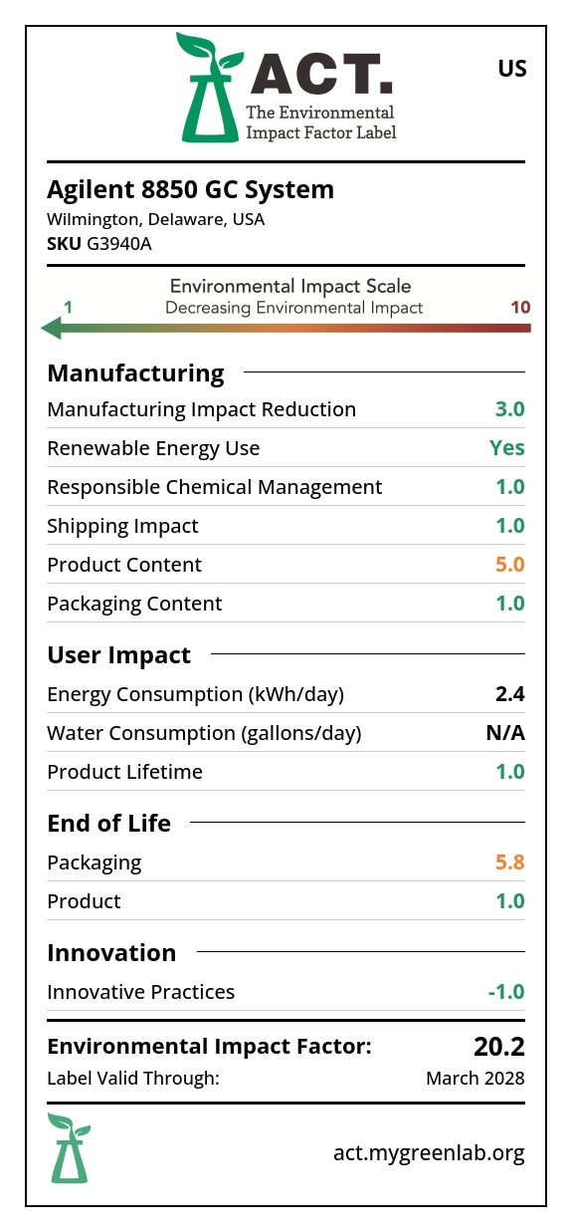Click the SKU G3940A text
This screenshot has height=1232, width=572.
[x=99, y=243]
